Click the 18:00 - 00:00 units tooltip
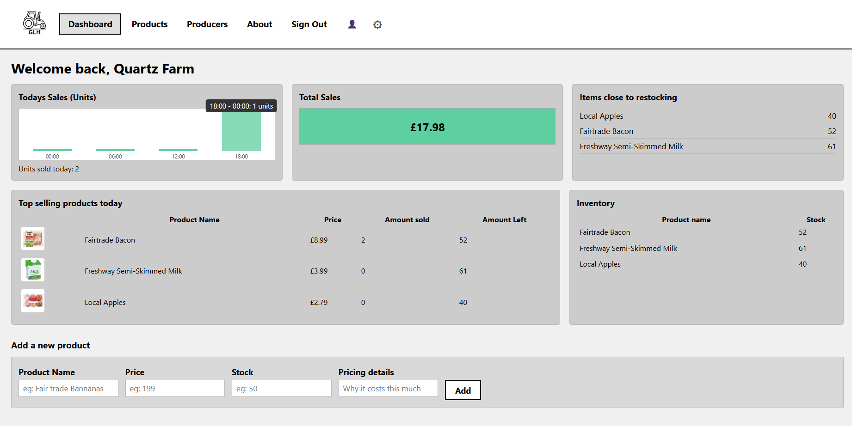The image size is (852, 426). click(x=241, y=106)
